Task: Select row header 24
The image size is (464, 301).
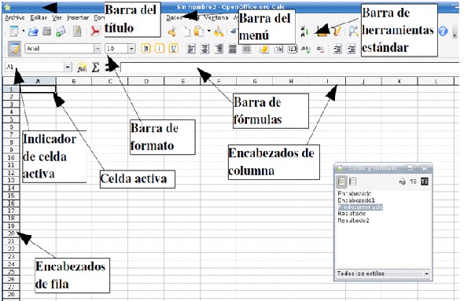Action: (11, 264)
